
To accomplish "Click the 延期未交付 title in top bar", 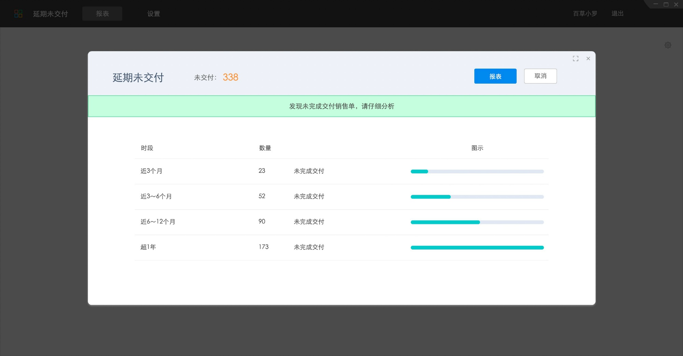I will [51, 14].
